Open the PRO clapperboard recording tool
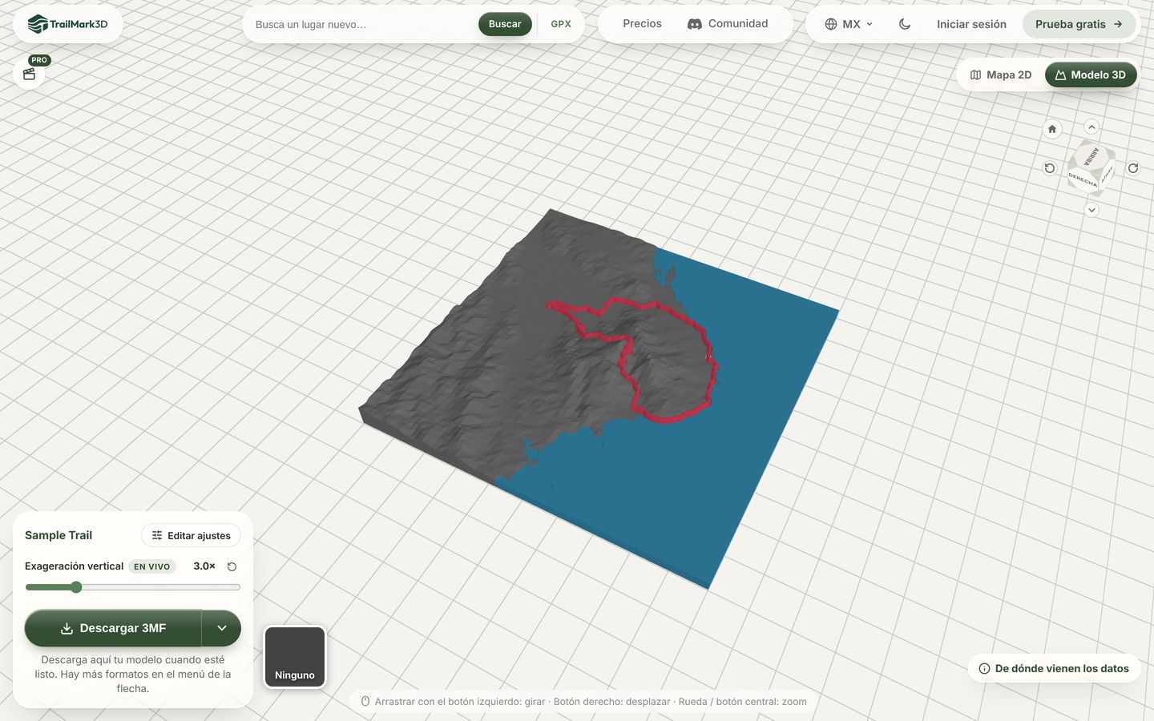1154x721 pixels. (x=30, y=74)
